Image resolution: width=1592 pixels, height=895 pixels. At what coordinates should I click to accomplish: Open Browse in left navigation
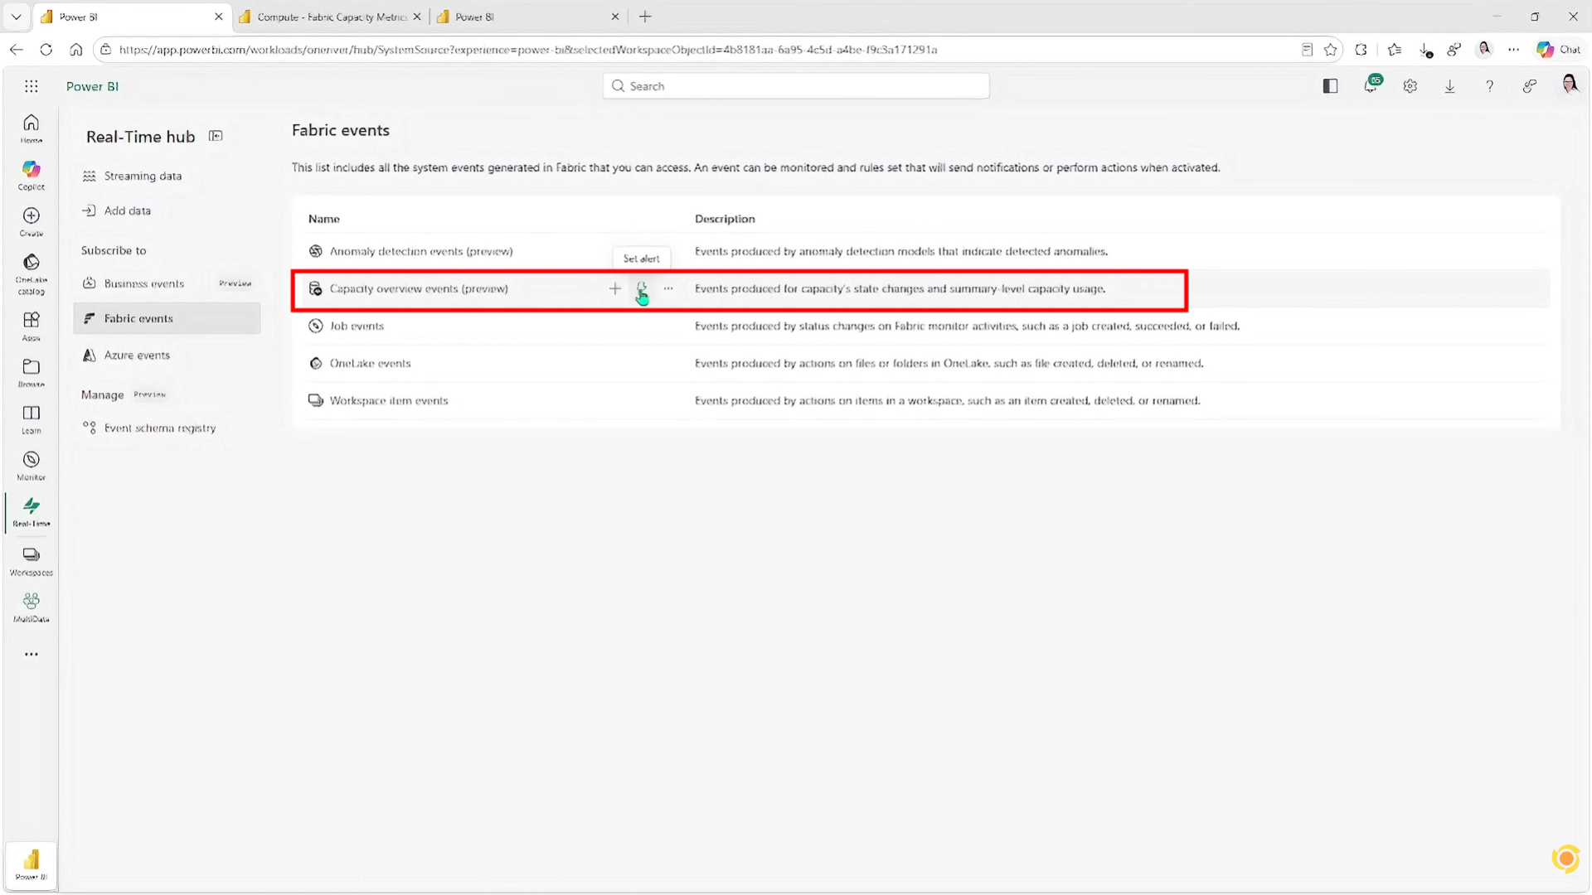[x=32, y=372]
